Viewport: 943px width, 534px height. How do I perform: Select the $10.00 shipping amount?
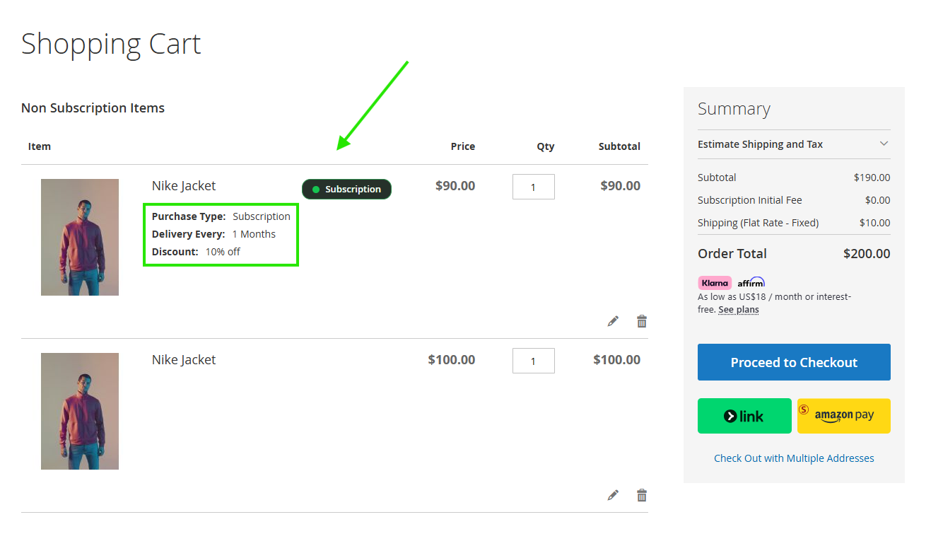click(875, 223)
